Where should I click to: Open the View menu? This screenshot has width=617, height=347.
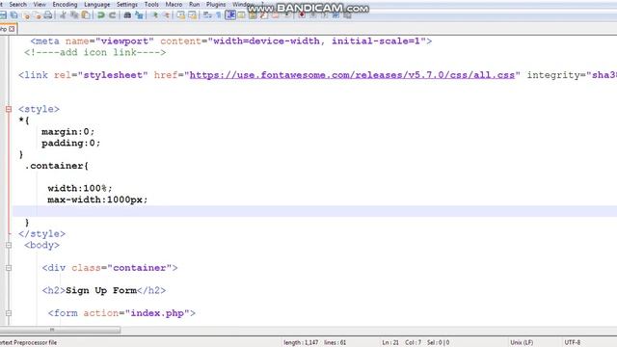tap(40, 4)
